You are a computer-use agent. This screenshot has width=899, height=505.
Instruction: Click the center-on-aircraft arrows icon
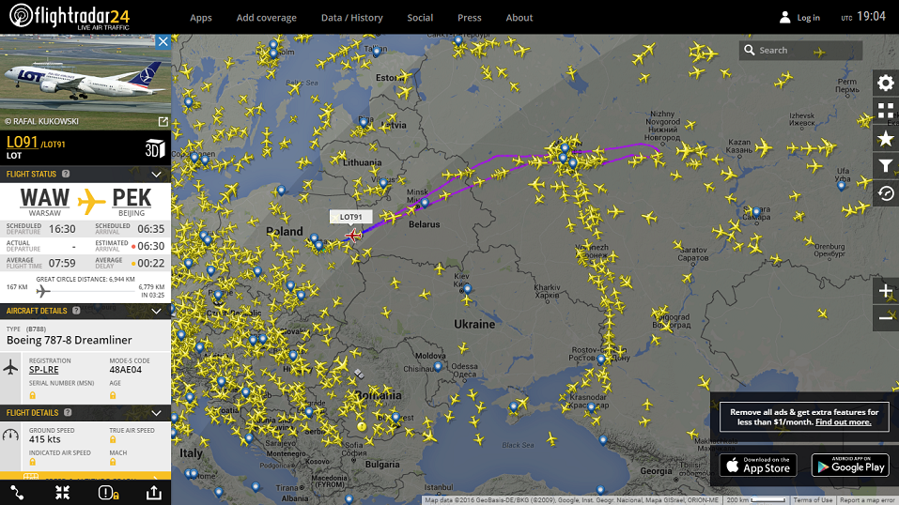[x=63, y=493]
